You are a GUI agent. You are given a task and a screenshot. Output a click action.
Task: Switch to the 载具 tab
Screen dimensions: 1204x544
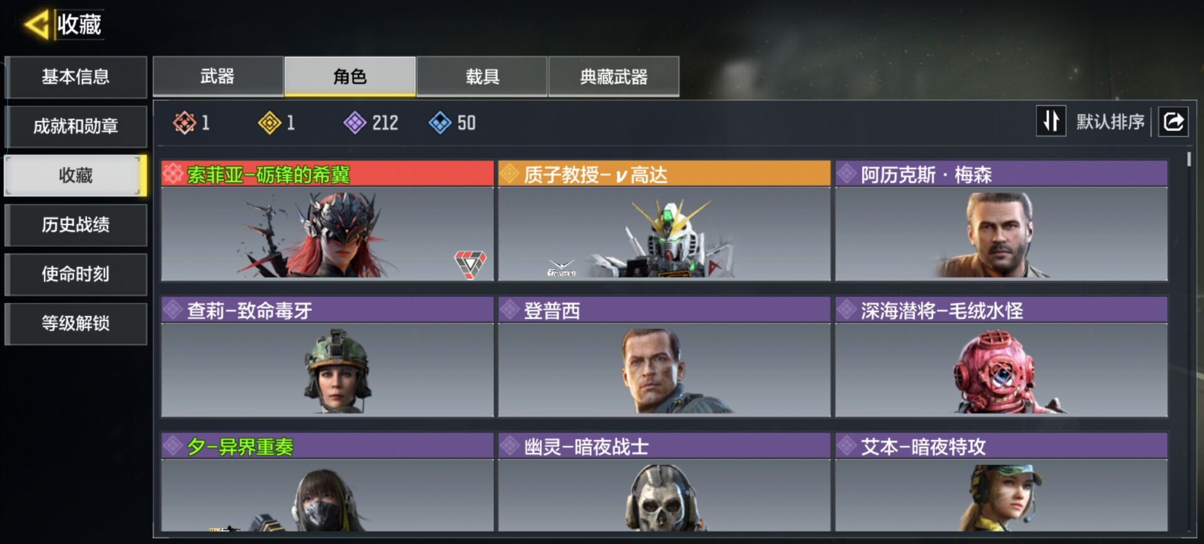(482, 76)
